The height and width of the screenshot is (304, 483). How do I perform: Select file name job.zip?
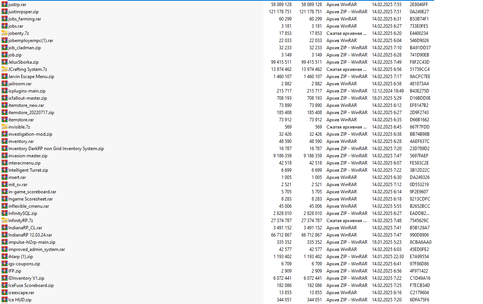point(15,55)
